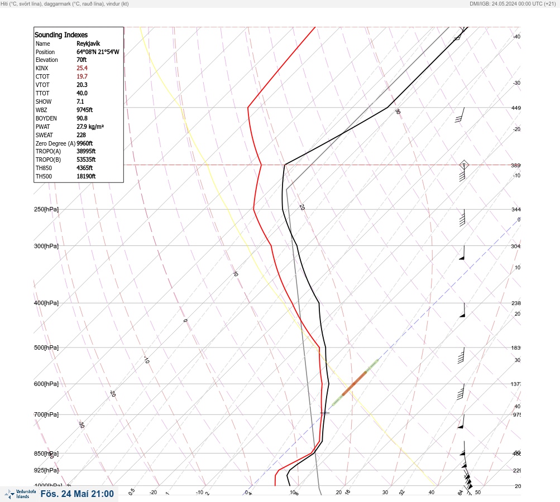The width and height of the screenshot is (560, 502).
Task: Click the '300[hPa]' pressure label
Action: (x=46, y=246)
